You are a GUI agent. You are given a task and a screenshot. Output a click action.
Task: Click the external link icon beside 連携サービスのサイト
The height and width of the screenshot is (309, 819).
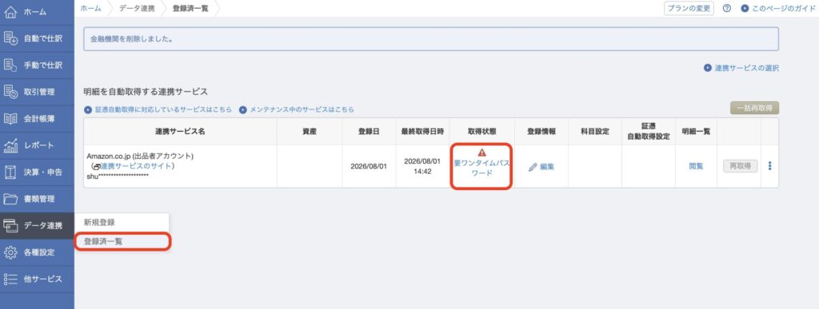(x=96, y=167)
